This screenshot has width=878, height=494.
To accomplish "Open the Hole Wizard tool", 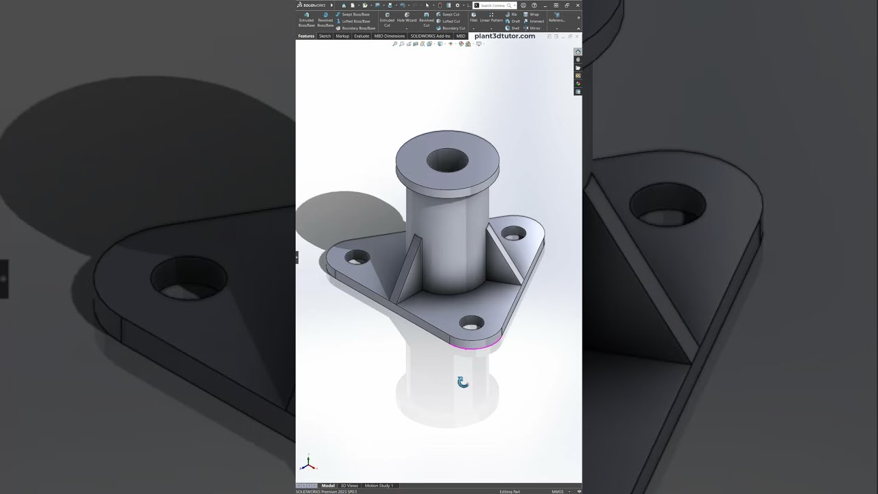I will 407,18.
